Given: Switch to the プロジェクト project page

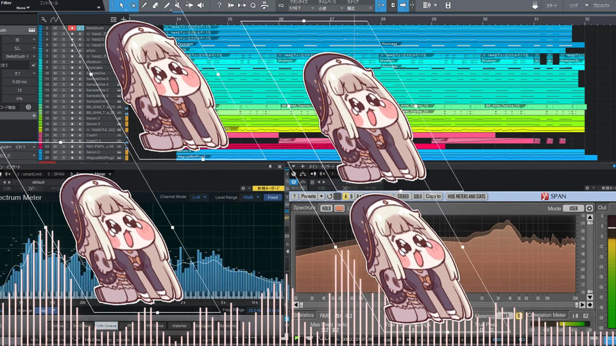Looking at the screenshot, I should (x=601, y=6).
